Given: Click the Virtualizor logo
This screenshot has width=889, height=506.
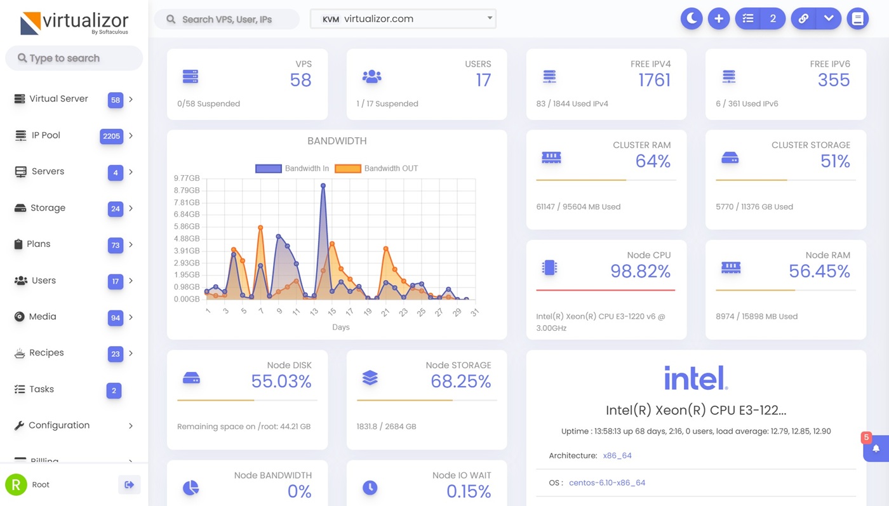Looking at the screenshot, I should click(x=74, y=23).
